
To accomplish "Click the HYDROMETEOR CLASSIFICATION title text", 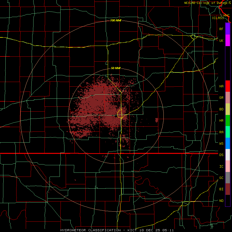I will coord(90,230).
